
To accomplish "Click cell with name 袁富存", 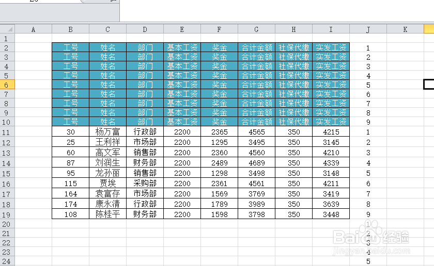I will click(107, 194).
